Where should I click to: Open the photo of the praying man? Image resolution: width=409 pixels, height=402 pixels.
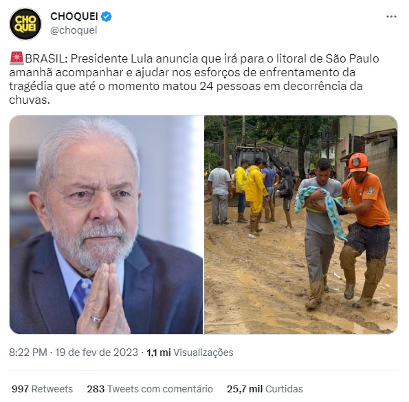point(106,225)
